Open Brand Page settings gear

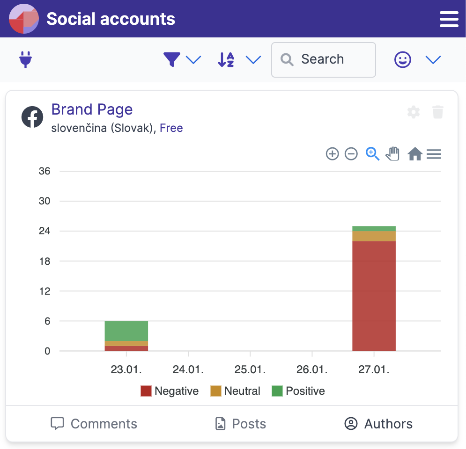click(414, 112)
